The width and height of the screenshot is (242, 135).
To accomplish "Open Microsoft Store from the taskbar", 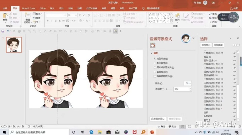I will [x=108, y=132].
